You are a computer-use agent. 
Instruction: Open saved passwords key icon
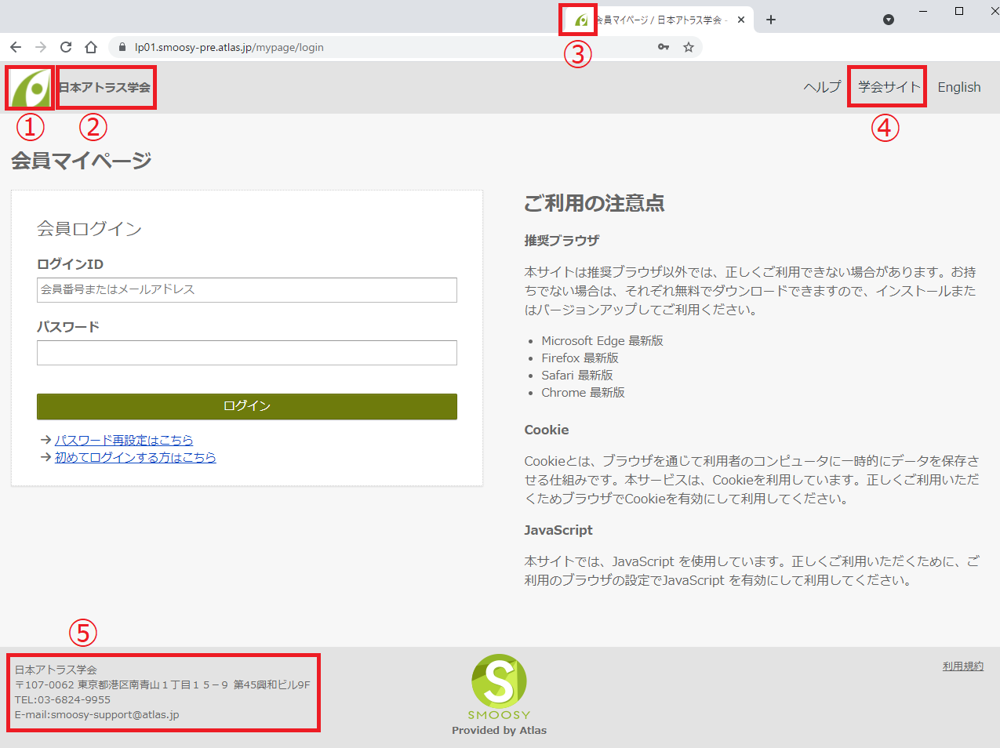(x=664, y=47)
